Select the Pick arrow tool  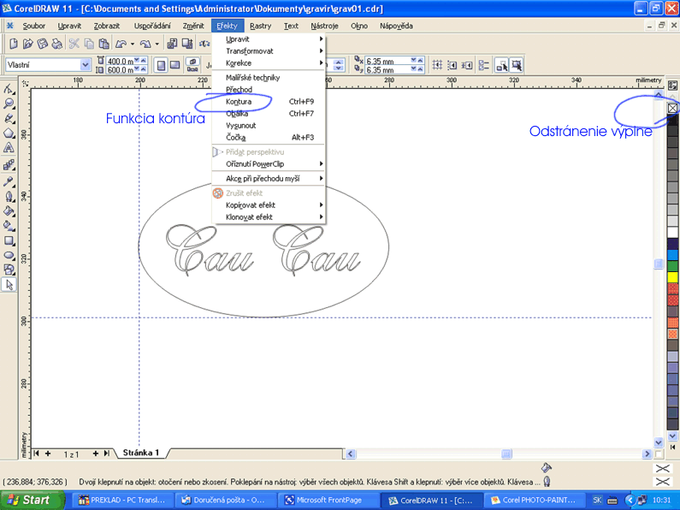click(9, 285)
